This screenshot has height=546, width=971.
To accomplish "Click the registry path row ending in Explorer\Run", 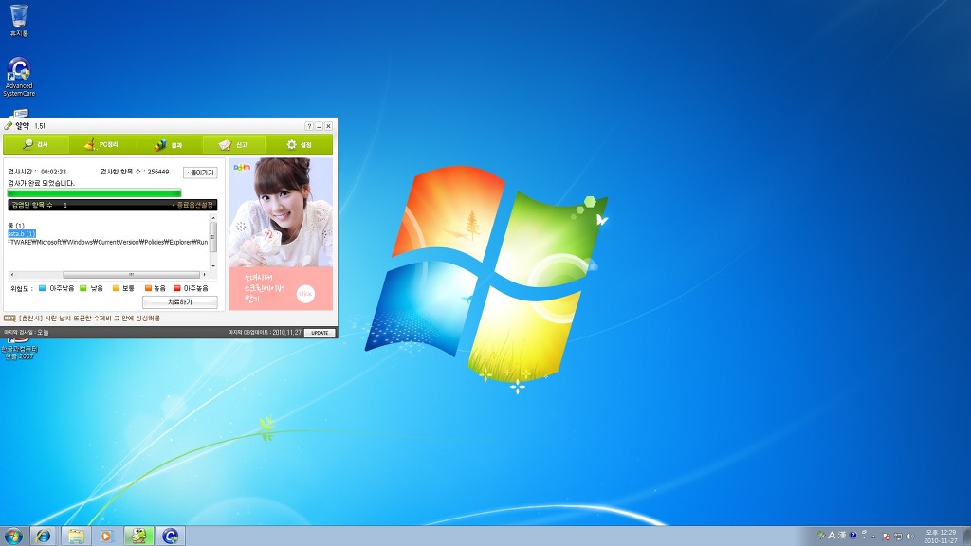I will 108,242.
